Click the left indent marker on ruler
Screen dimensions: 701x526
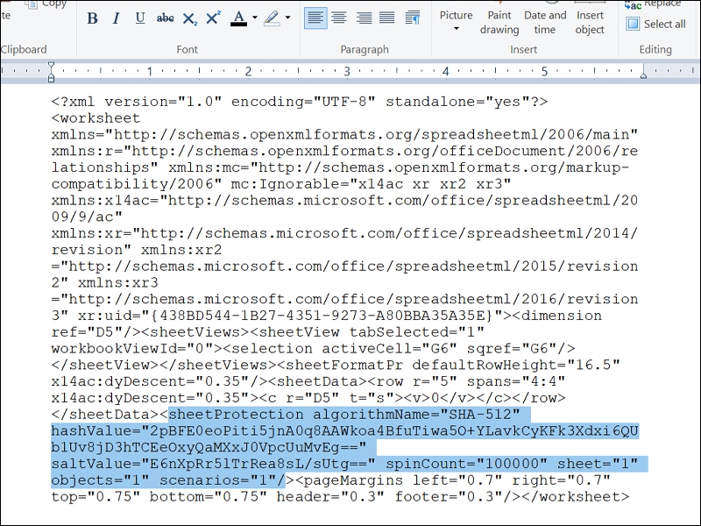pos(52,72)
